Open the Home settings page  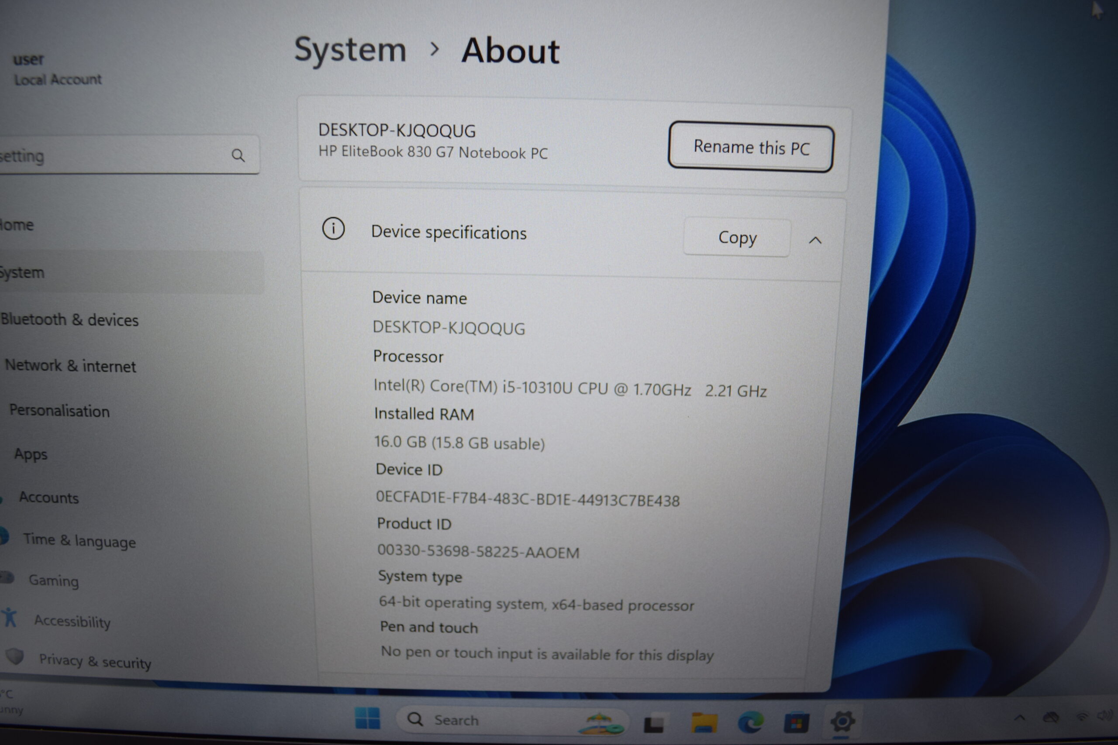click(x=17, y=224)
